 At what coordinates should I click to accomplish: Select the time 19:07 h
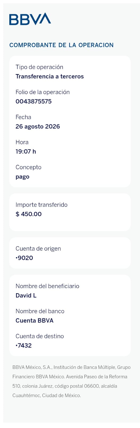pos(26,151)
